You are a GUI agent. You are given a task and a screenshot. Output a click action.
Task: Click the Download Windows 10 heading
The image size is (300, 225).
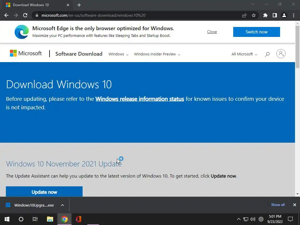(x=59, y=84)
